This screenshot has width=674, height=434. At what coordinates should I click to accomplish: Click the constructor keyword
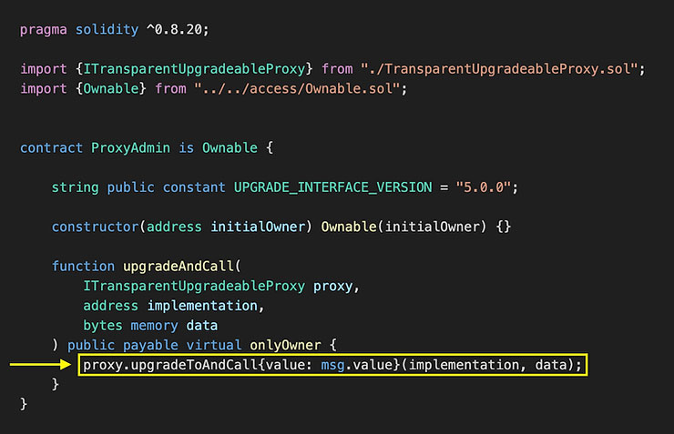pos(95,227)
